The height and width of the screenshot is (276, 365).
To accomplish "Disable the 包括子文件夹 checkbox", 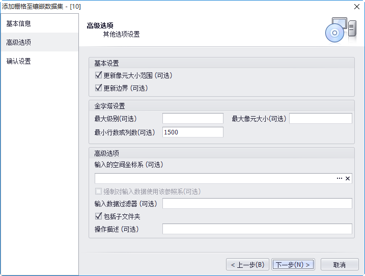I will [99, 216].
